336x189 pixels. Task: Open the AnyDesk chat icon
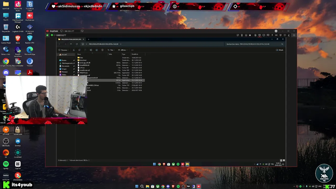268,35
